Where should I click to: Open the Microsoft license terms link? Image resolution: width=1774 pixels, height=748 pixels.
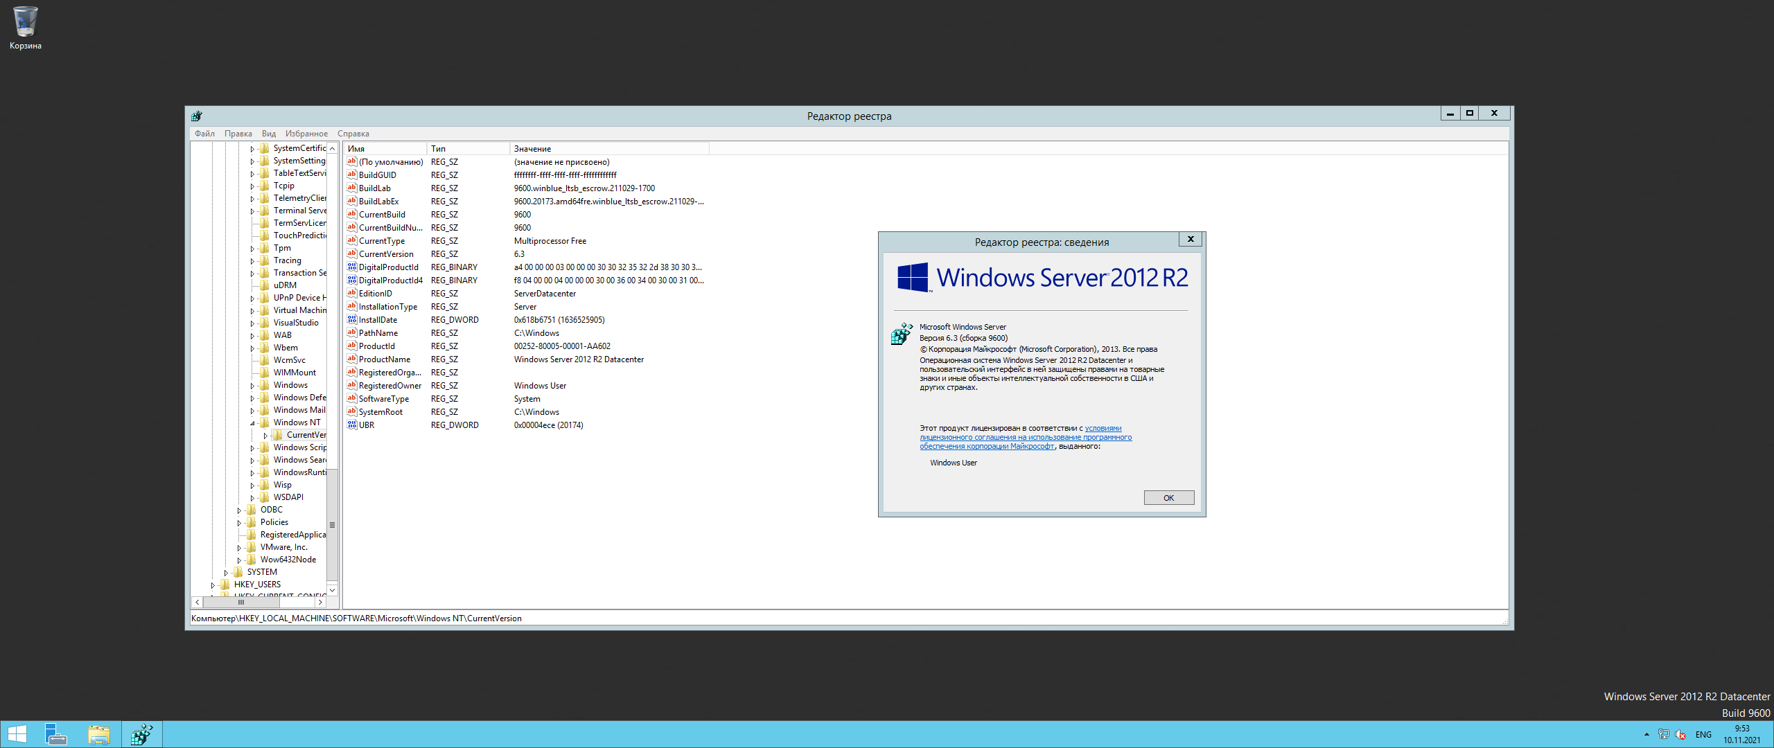coord(1026,438)
